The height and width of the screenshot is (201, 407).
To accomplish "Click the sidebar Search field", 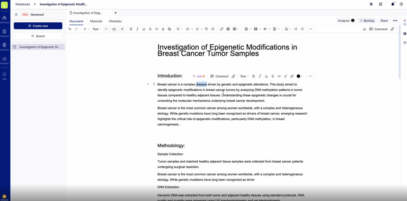I will [x=38, y=36].
